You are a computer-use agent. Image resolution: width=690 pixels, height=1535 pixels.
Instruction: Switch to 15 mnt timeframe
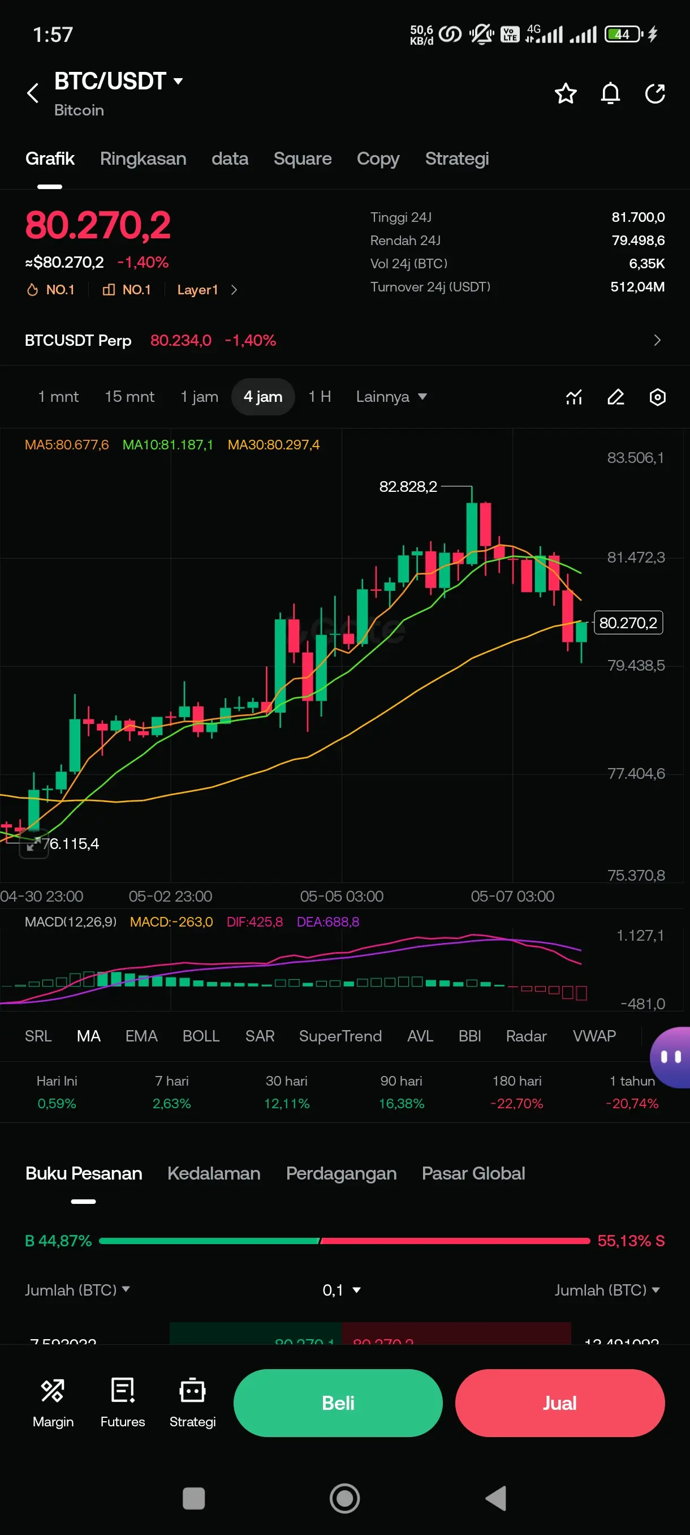click(130, 397)
